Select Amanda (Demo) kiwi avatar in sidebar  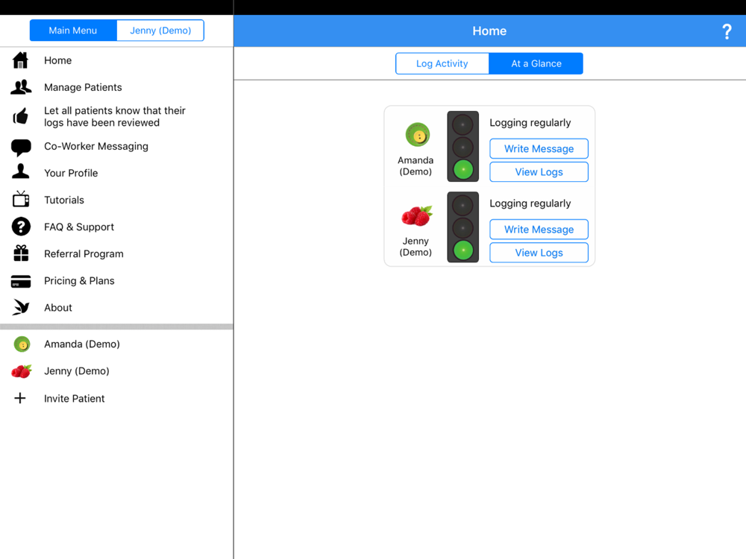point(22,344)
